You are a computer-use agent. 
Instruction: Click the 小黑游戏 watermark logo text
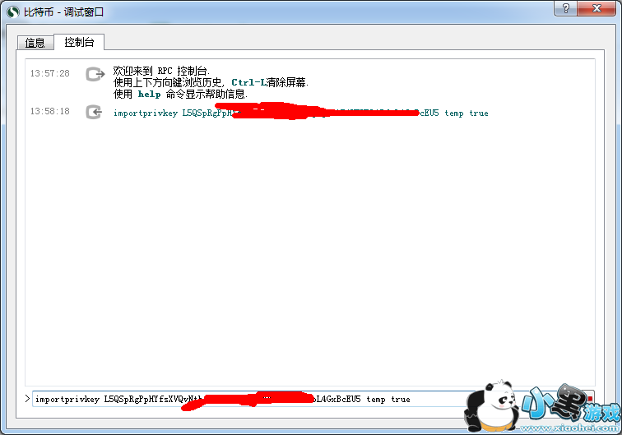click(x=570, y=404)
